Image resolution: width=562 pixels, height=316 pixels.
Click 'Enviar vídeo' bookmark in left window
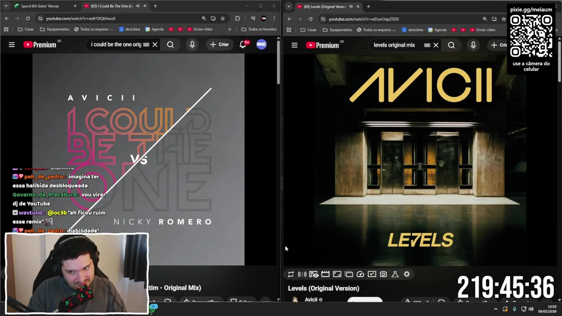pos(200,29)
